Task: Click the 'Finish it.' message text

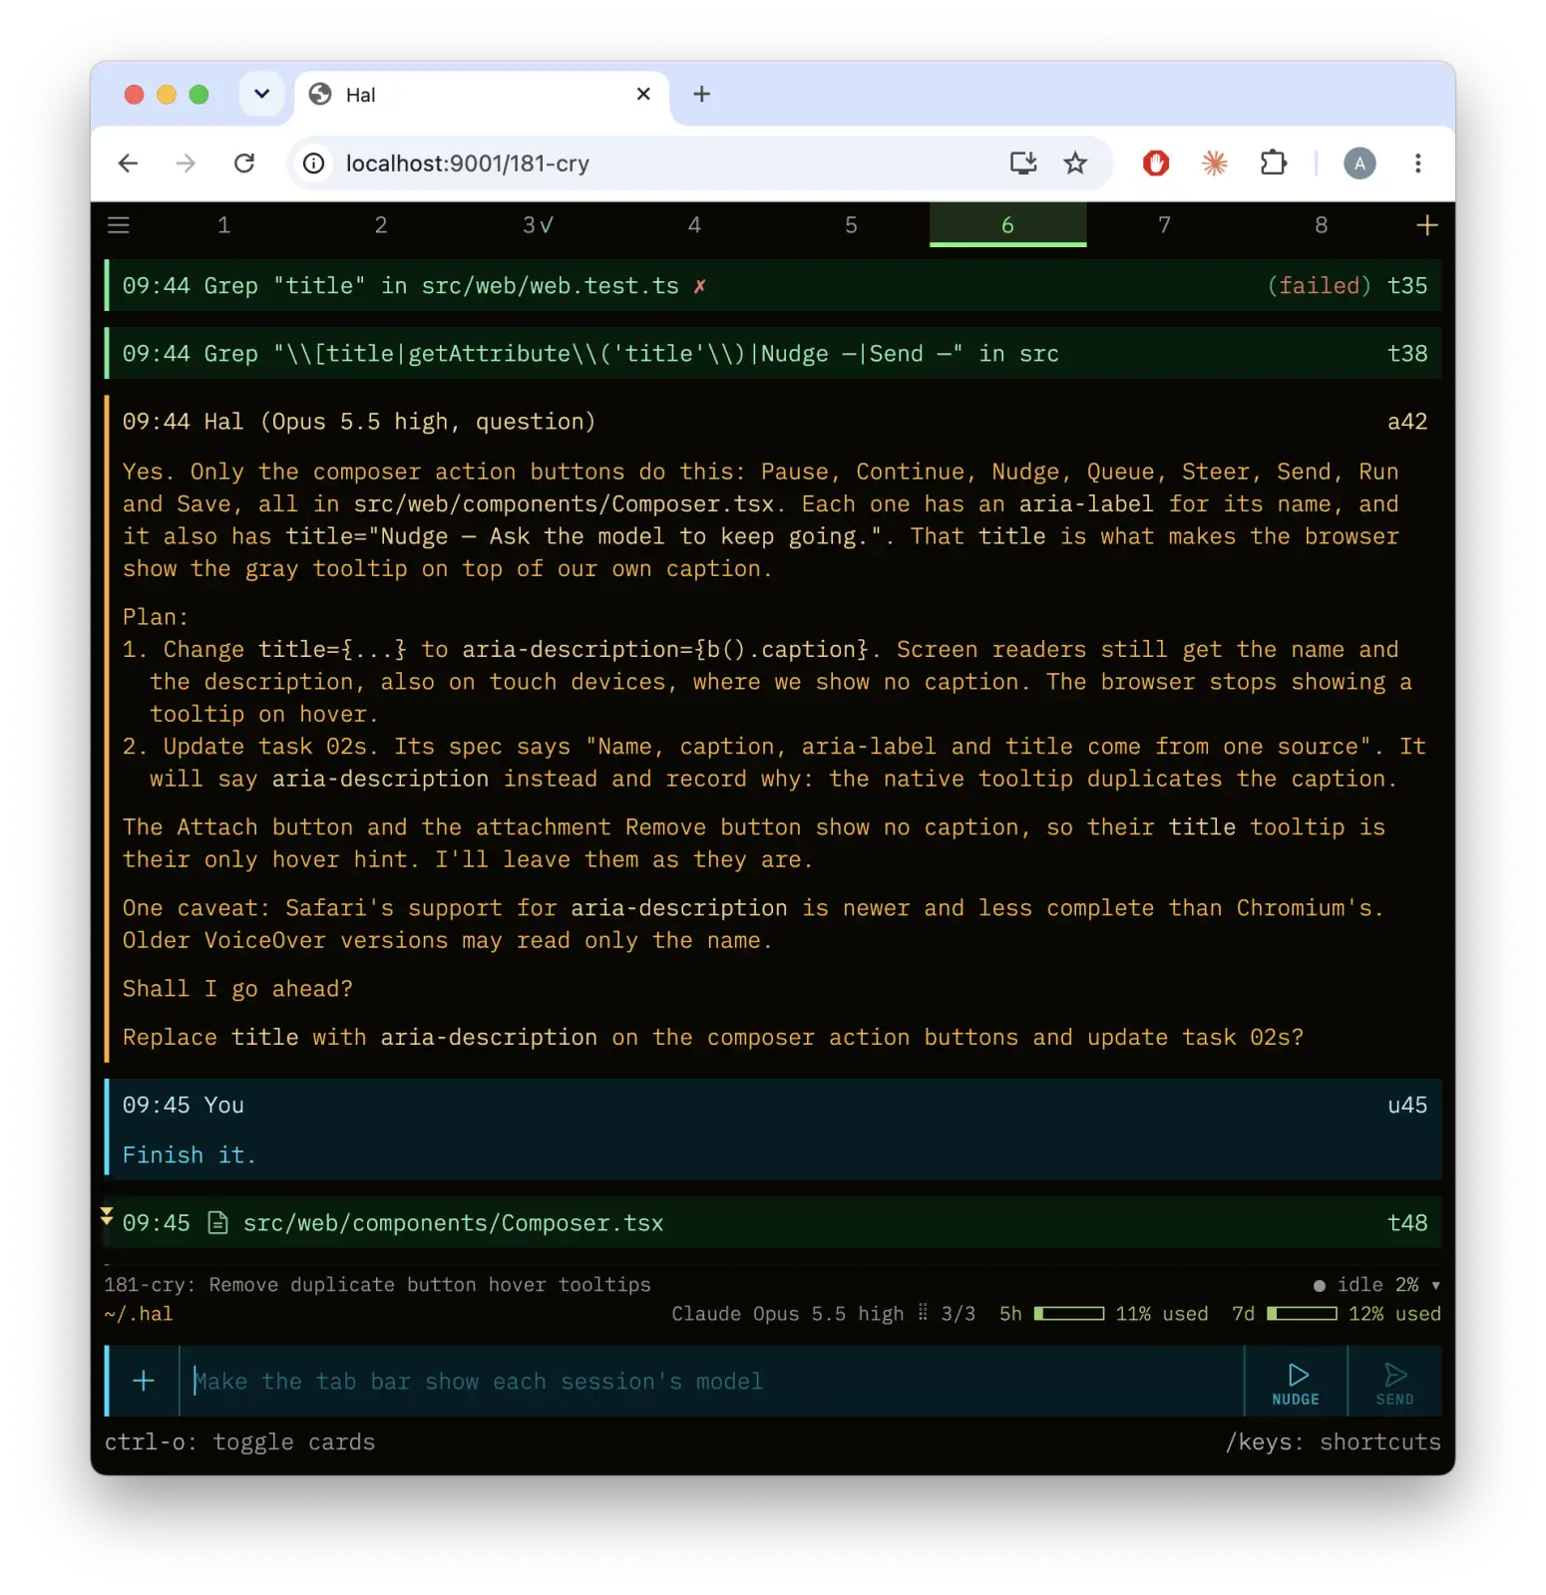Action: pyautogui.click(x=190, y=1155)
